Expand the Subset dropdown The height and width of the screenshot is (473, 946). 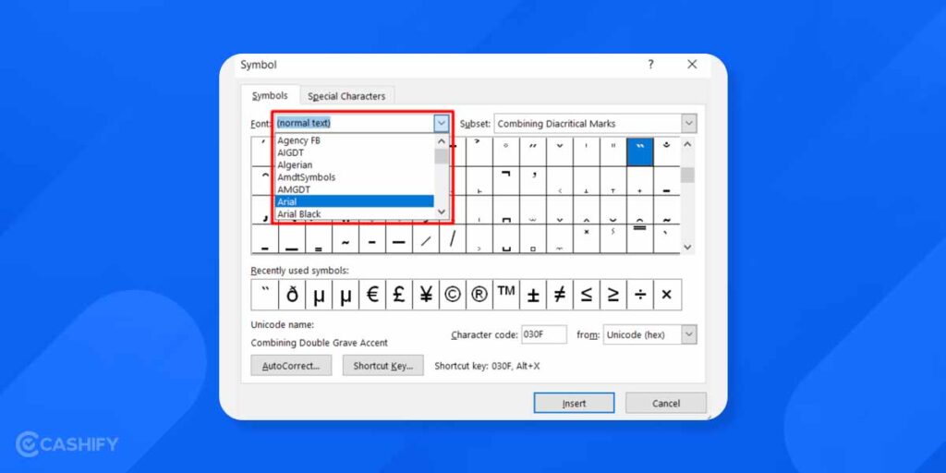[689, 124]
